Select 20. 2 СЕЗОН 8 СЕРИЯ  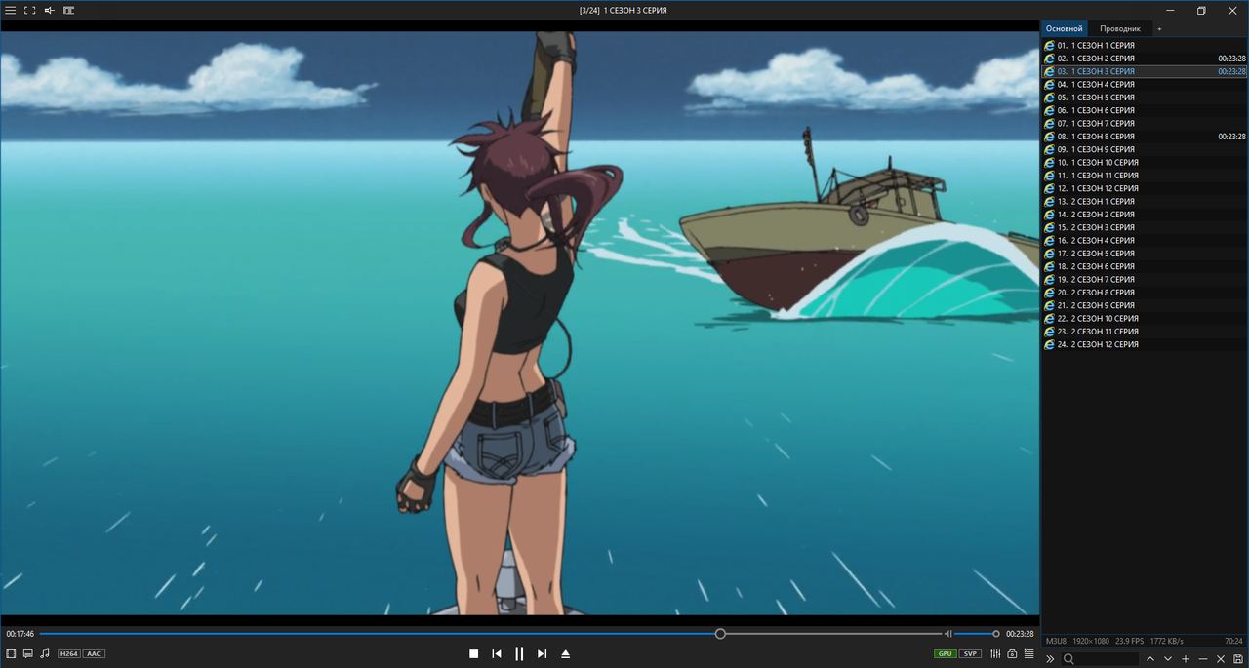click(1145, 293)
